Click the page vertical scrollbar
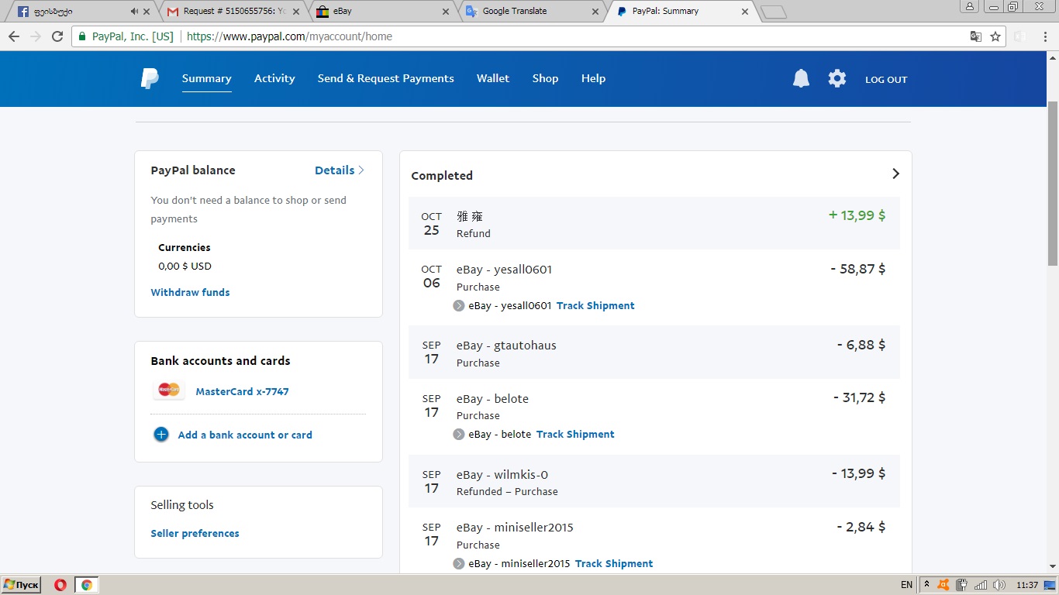1059x595 pixels. (x=1053, y=184)
